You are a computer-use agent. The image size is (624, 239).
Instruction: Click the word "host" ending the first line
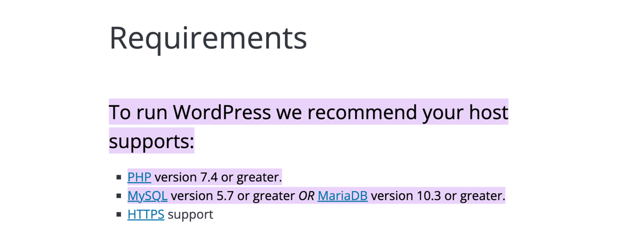(x=487, y=112)
